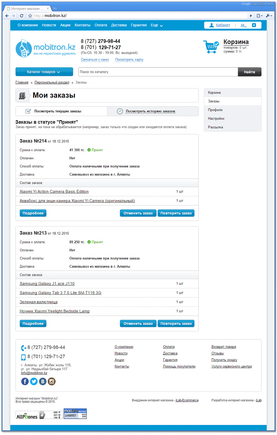Image resolution: width=277 pixels, height=435 pixels.
Task: Open Новости in top navigation
Action: (x=49, y=25)
